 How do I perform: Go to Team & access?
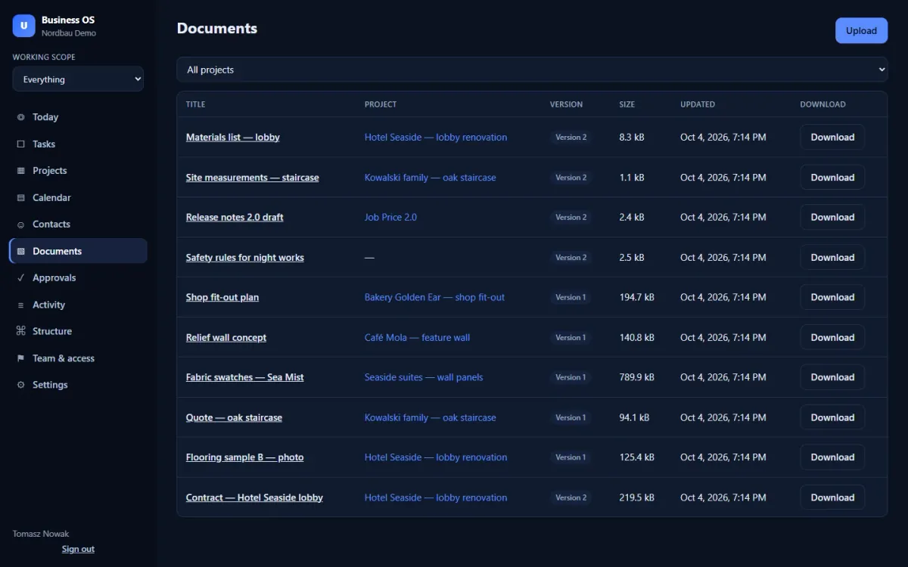click(x=78, y=358)
